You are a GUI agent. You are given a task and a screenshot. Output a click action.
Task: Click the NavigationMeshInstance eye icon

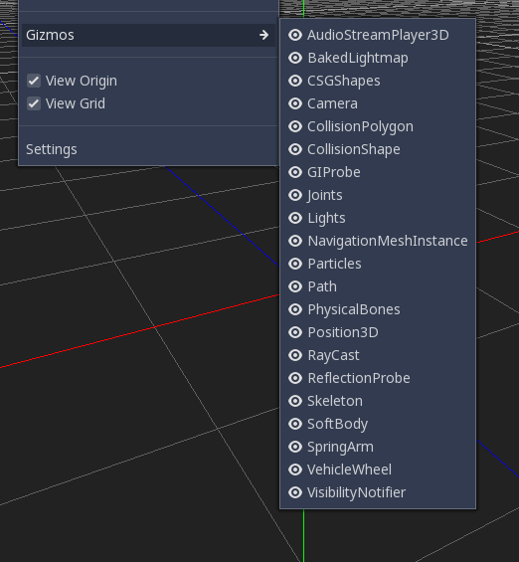(295, 241)
